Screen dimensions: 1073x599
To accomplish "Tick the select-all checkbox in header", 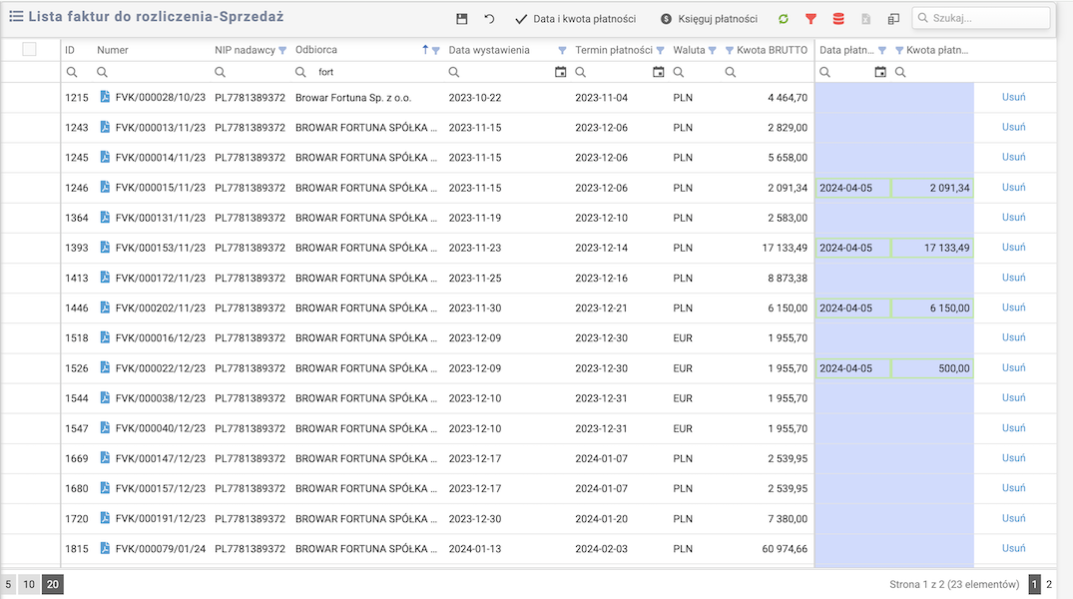I will (29, 49).
